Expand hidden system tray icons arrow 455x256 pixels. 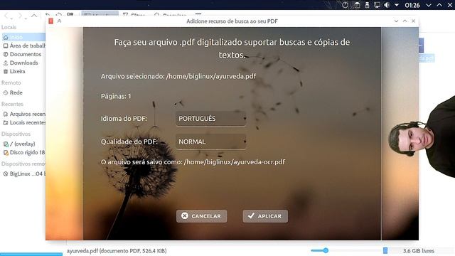[397, 5]
